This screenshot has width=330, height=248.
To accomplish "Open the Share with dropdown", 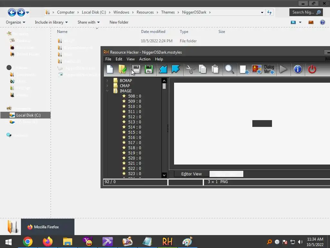I will pos(89,22).
